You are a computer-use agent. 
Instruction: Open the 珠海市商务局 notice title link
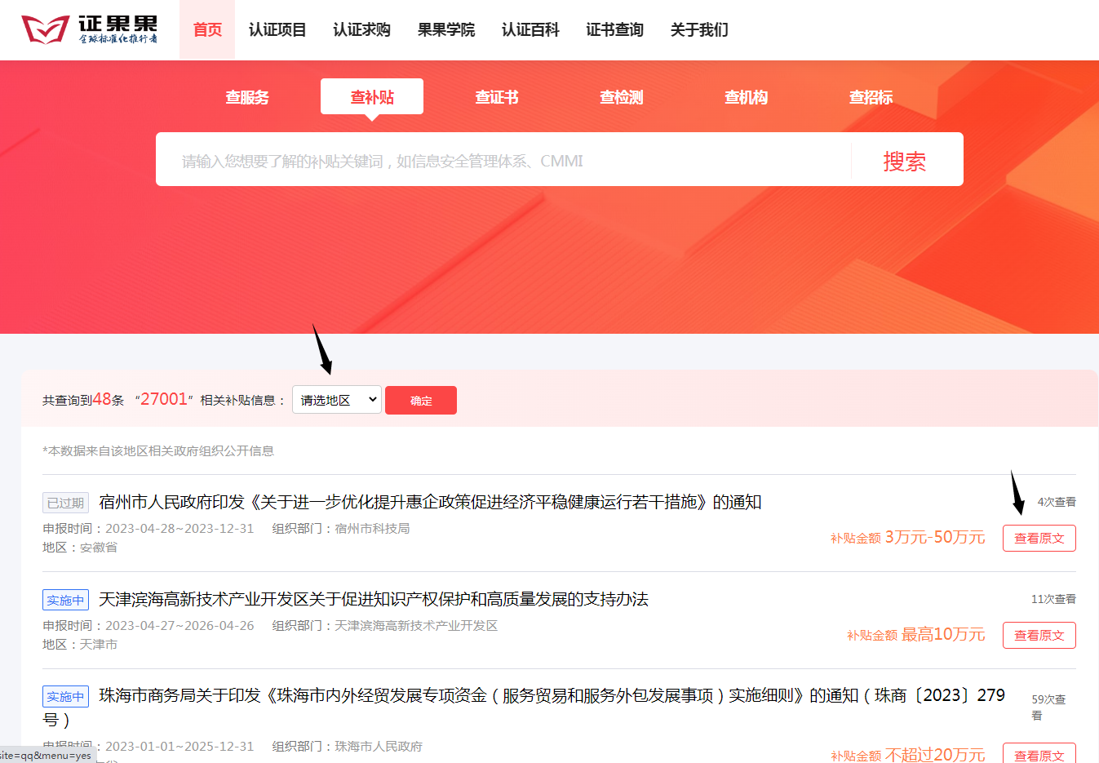[552, 696]
